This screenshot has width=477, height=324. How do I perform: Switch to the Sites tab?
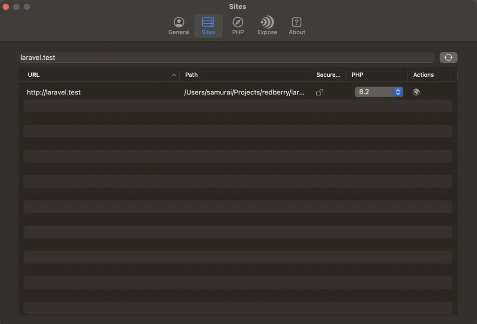coord(208,26)
